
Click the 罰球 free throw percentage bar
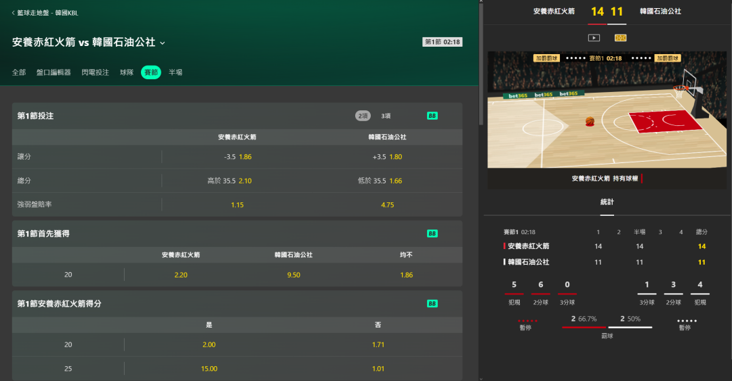[607, 328]
